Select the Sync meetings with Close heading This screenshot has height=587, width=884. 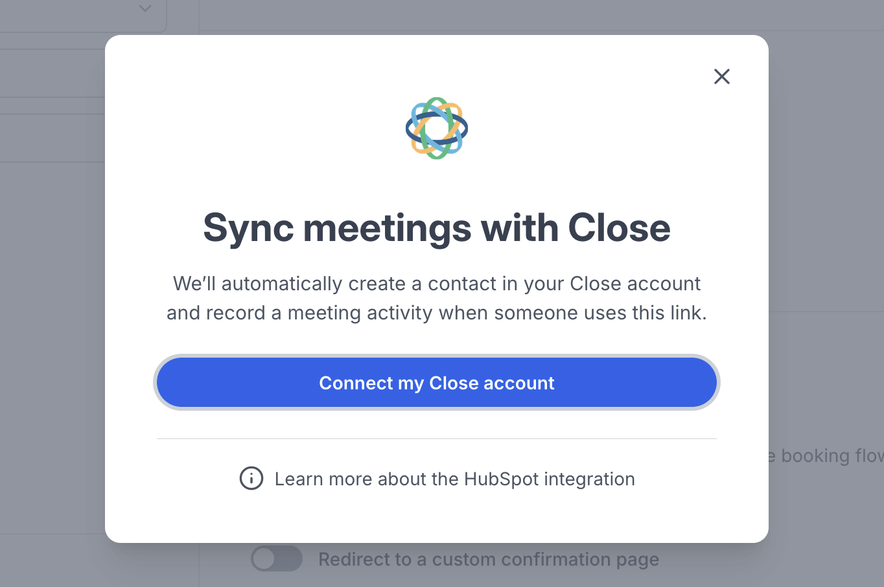tap(437, 228)
